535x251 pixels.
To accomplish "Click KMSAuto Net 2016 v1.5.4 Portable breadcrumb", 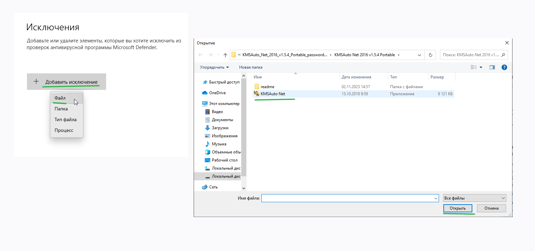I will click(365, 55).
